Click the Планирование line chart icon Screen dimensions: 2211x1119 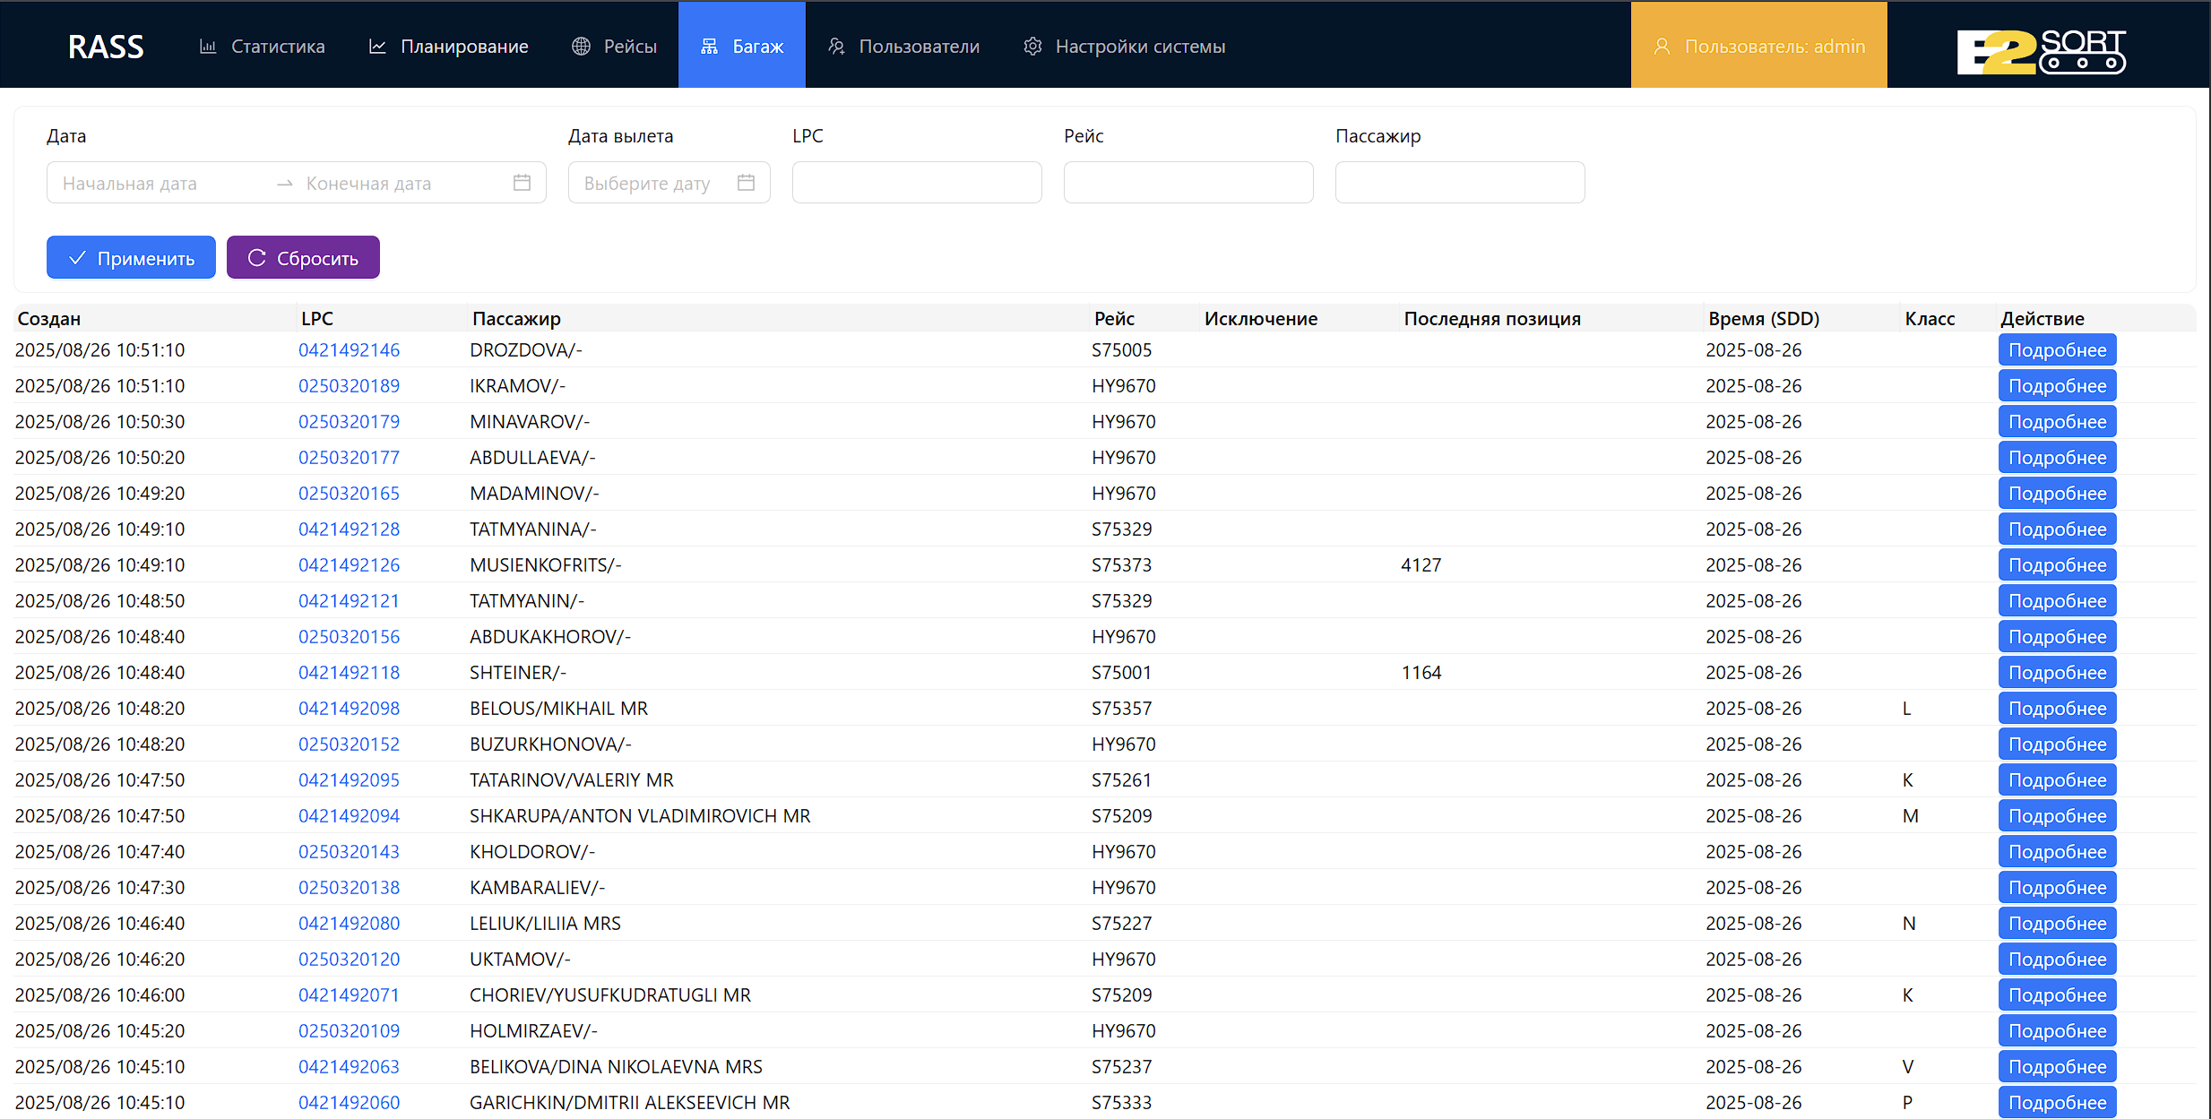(377, 47)
